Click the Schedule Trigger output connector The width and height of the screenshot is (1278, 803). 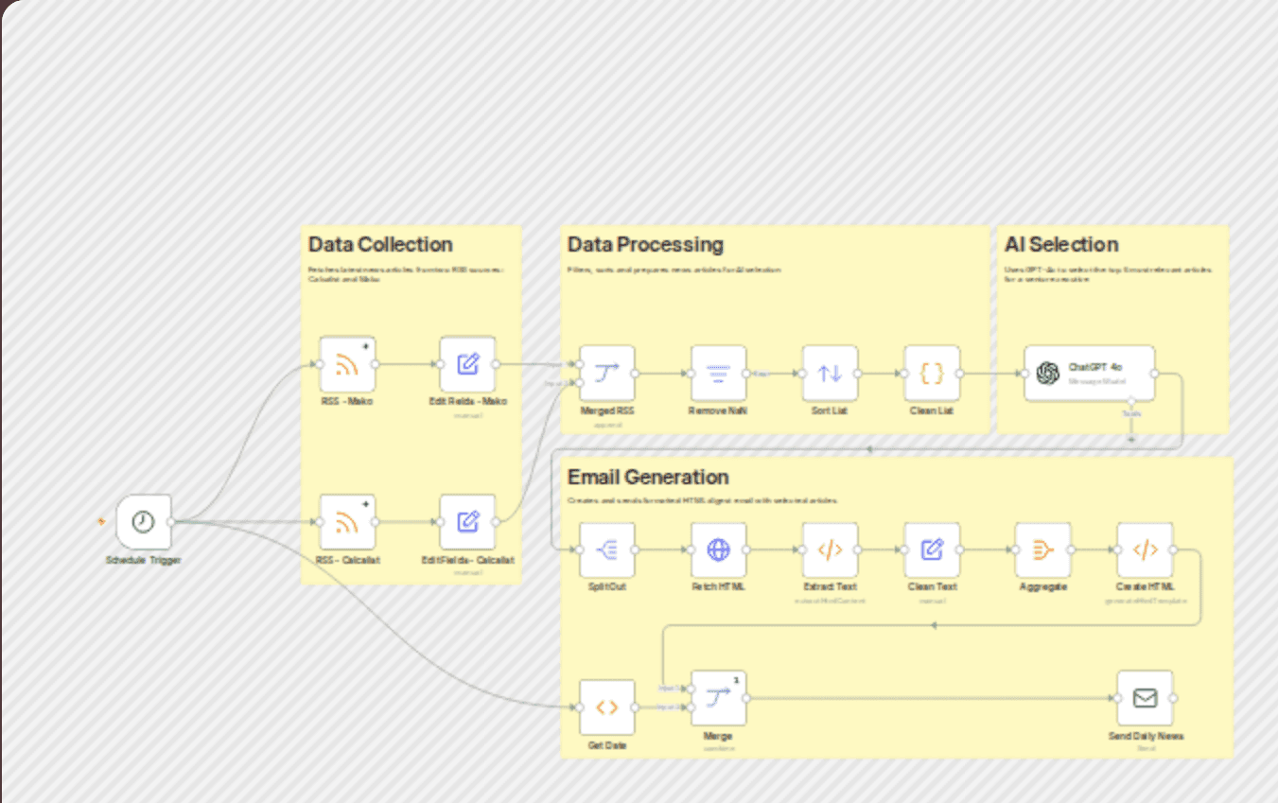pyautogui.click(x=171, y=521)
